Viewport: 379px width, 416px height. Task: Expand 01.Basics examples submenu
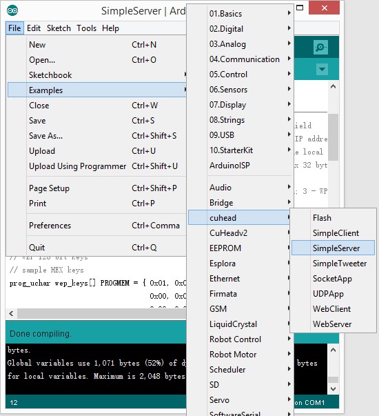pyautogui.click(x=240, y=13)
